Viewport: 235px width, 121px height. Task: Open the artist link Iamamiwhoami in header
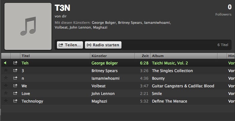coord(157,23)
